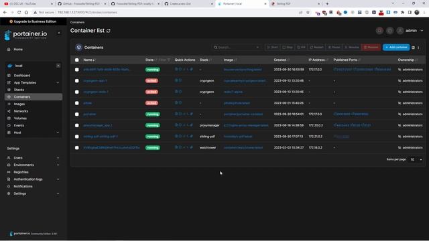429x241 pixels.
Task: Check the box for the 172.17.0.3 container
Action: 77,114
